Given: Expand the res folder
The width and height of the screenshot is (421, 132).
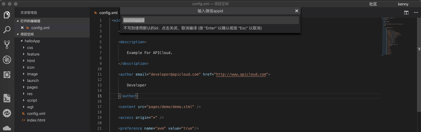Looking at the screenshot, I should (x=24, y=94).
